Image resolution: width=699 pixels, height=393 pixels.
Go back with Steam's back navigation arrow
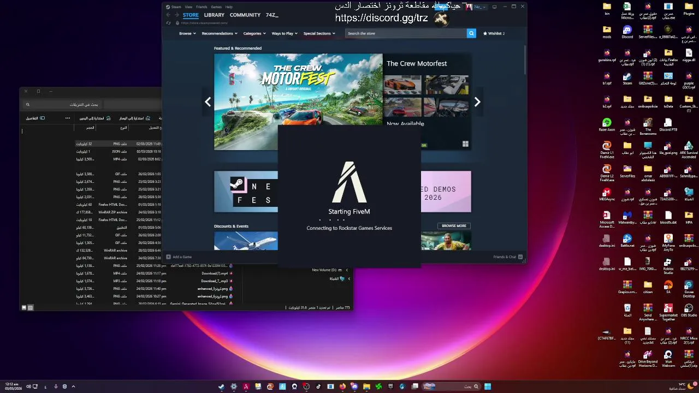[x=169, y=15]
